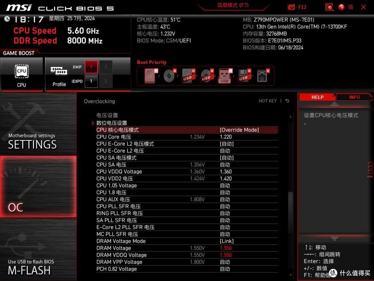This screenshot has height=281, width=374.
Task: Enable XMP profile 2
Action: pyautogui.click(x=106, y=67)
